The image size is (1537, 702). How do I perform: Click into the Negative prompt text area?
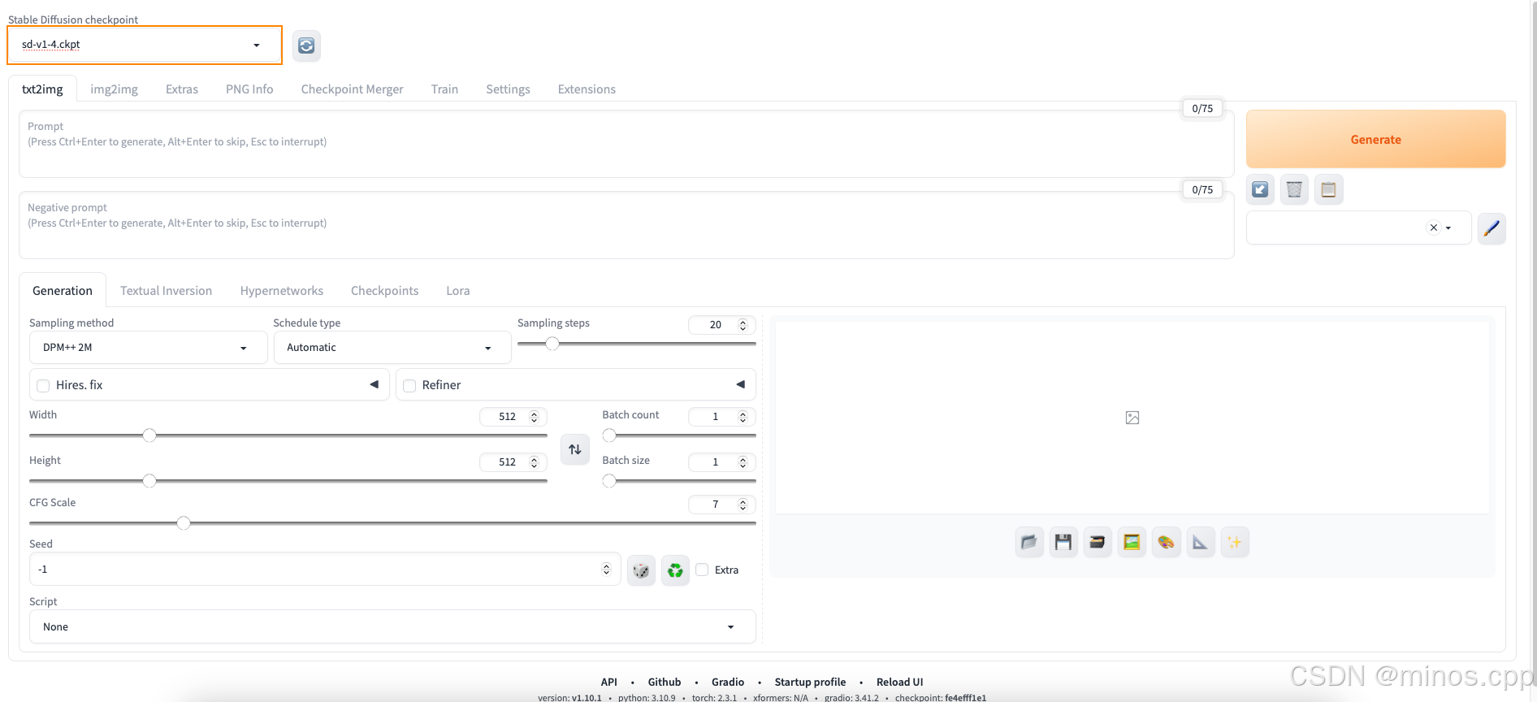coord(626,225)
